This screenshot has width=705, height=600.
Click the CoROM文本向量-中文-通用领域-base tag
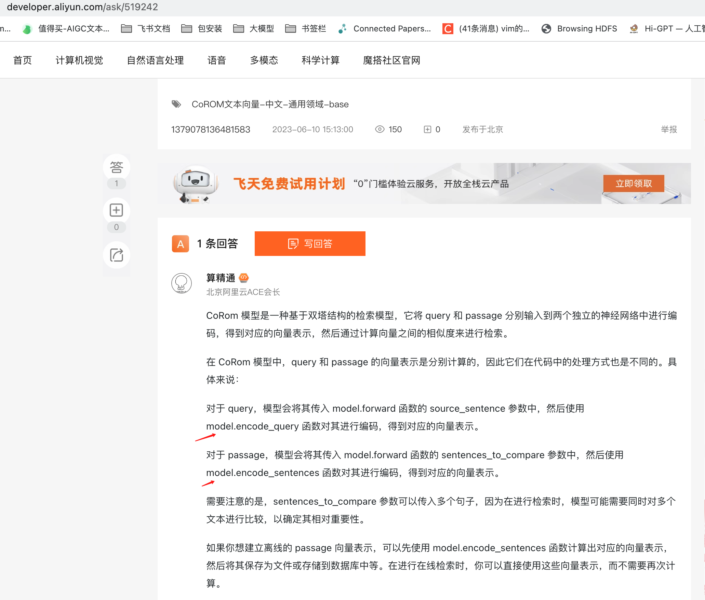click(x=270, y=104)
